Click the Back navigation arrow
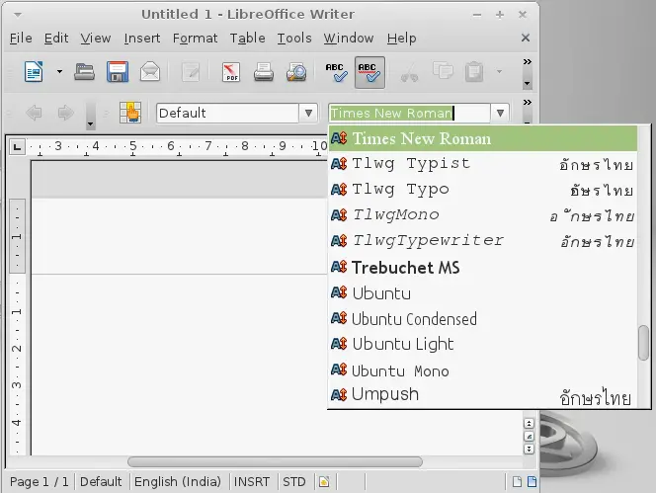This screenshot has width=656, height=493. pyautogui.click(x=34, y=113)
